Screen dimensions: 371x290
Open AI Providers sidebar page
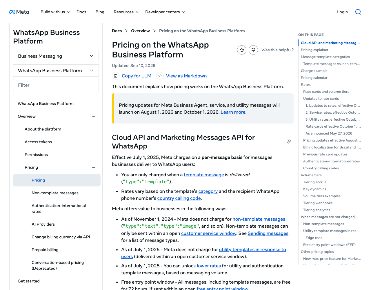click(43, 224)
